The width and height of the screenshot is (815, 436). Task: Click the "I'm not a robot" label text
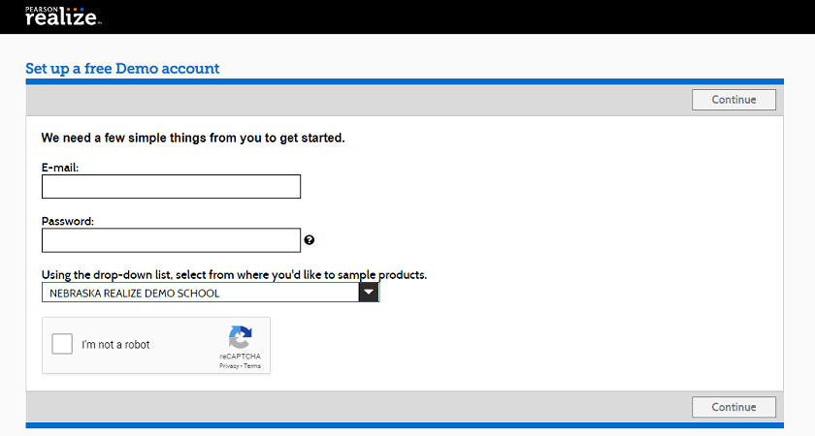point(115,345)
